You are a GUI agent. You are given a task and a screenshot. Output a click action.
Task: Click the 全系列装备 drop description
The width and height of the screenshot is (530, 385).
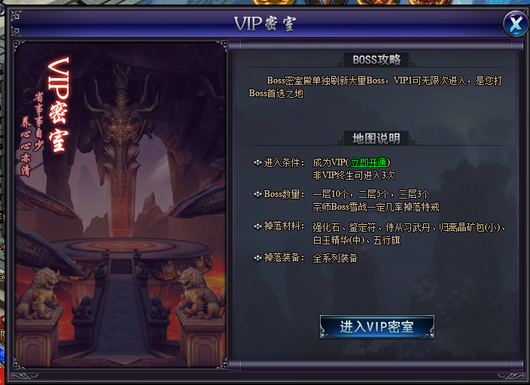[335, 259]
